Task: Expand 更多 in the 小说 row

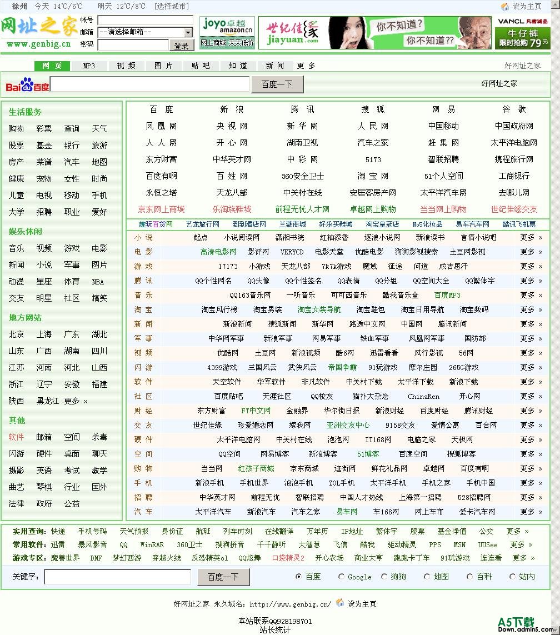Action: (531, 237)
